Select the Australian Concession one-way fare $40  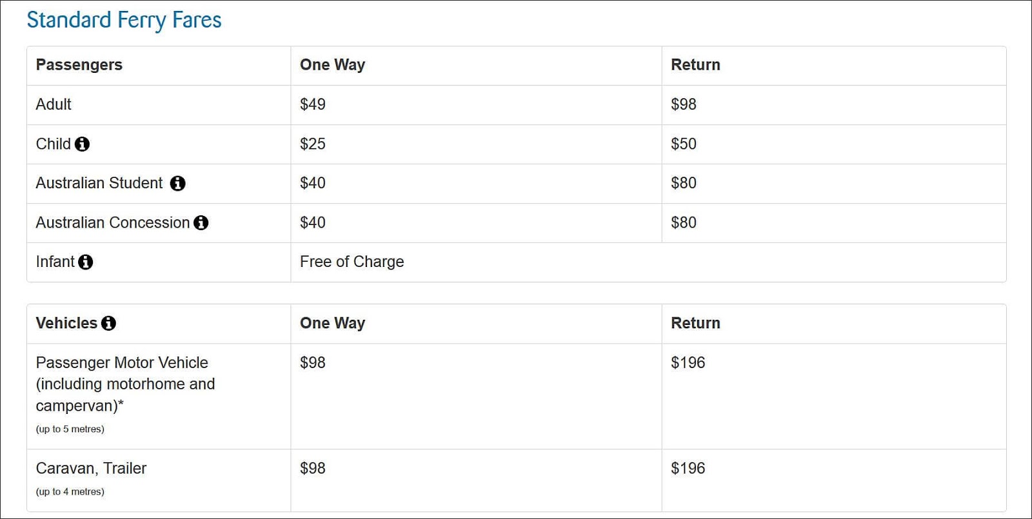point(313,223)
